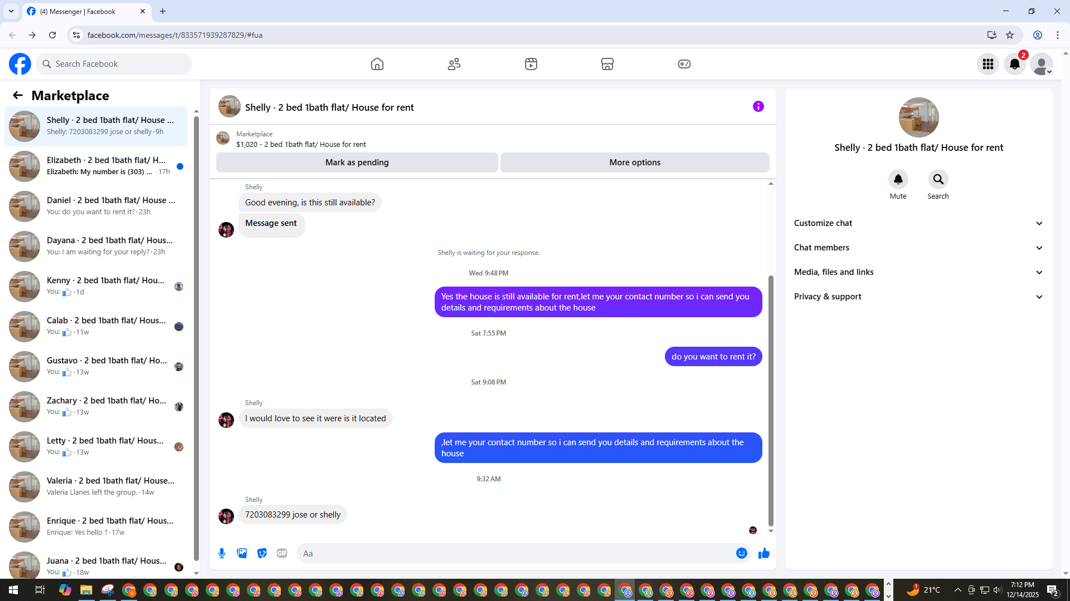
Task: Go to Facebook Home tab
Action: coord(377,64)
